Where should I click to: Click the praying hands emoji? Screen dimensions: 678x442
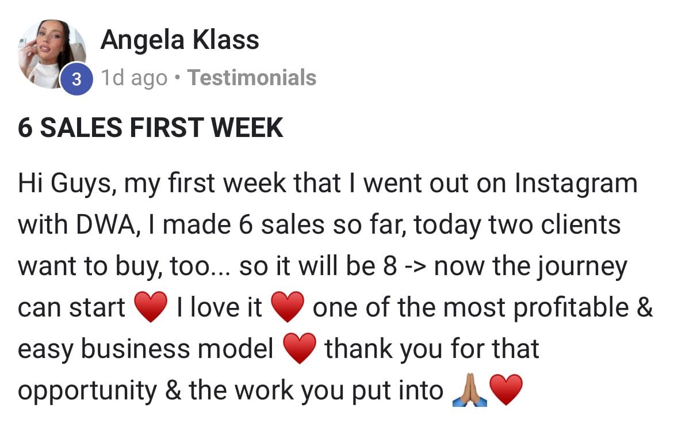point(470,391)
